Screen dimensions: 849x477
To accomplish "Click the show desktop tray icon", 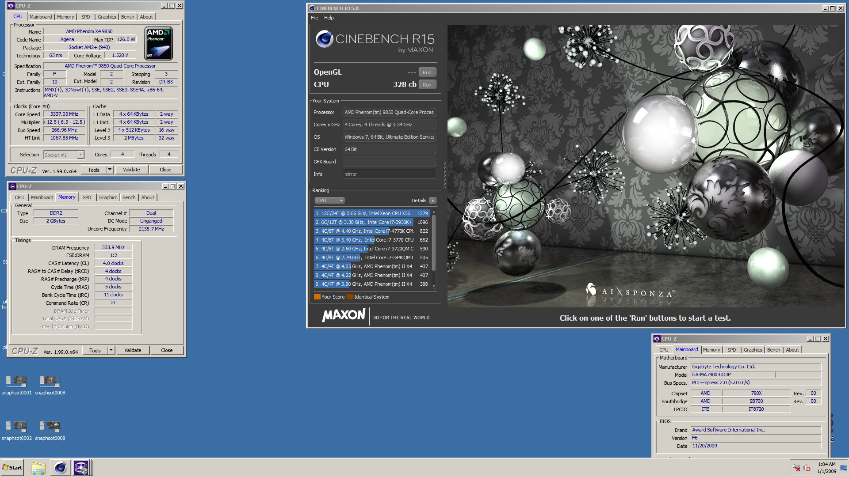I will pyautogui.click(x=844, y=468).
